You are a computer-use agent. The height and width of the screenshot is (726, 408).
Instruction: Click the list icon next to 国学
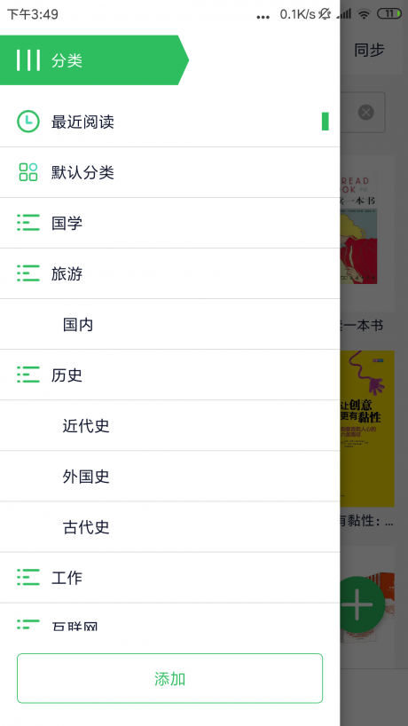point(28,223)
